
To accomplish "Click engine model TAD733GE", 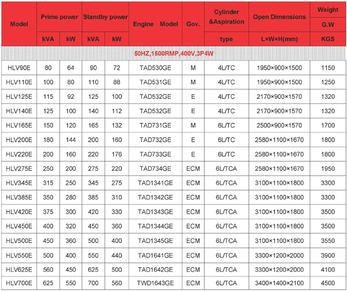I will (156, 154).
